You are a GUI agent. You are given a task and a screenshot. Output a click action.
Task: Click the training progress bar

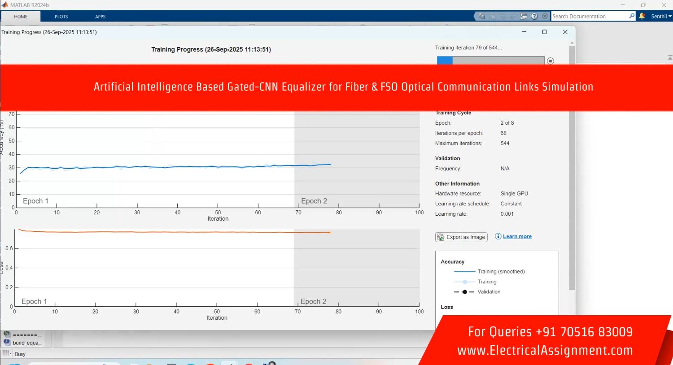(490, 61)
